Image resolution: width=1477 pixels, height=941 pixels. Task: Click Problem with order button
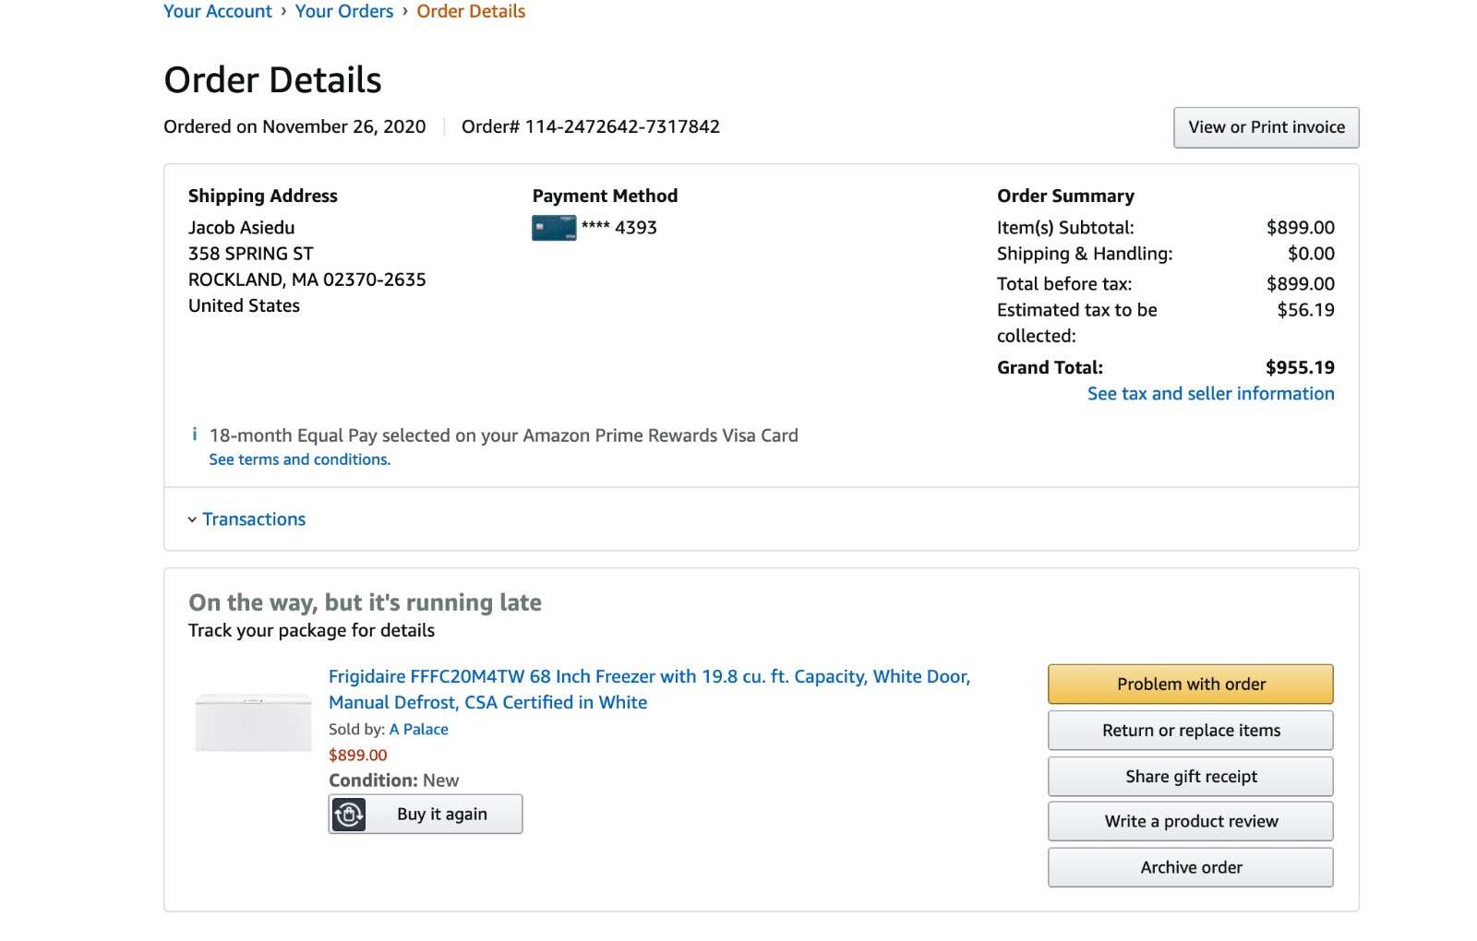pyautogui.click(x=1190, y=685)
